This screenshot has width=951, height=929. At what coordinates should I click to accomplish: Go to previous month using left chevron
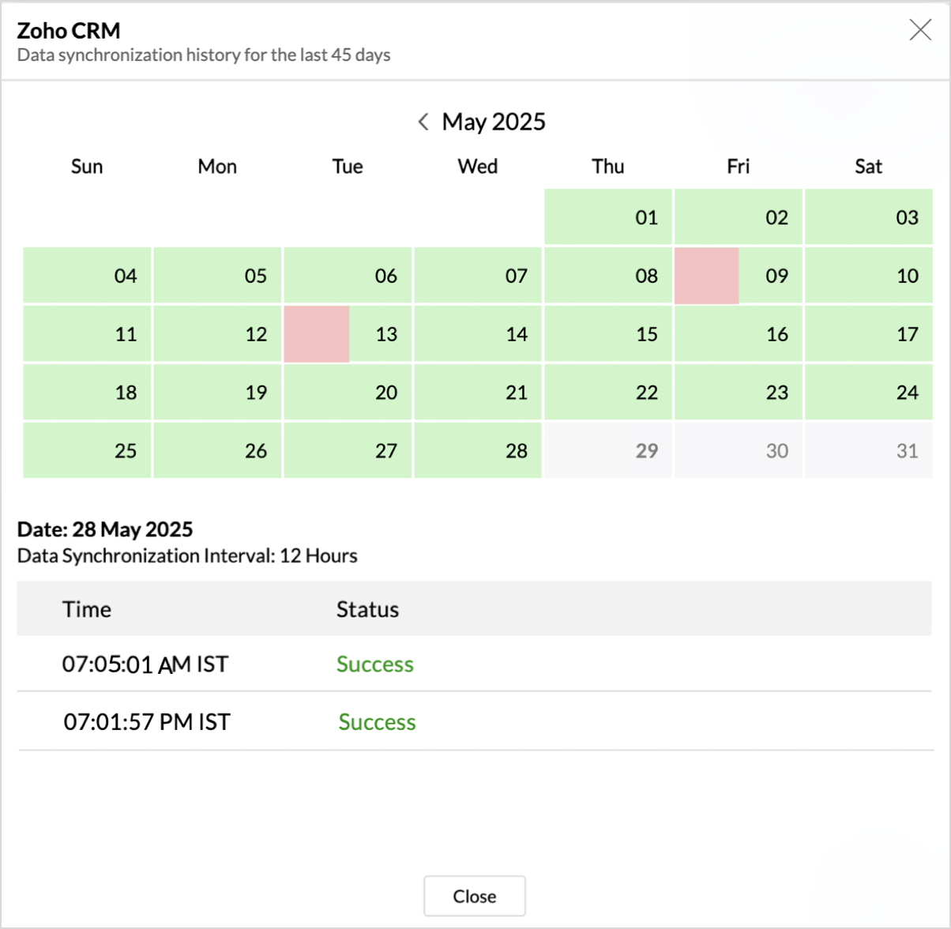click(x=423, y=122)
